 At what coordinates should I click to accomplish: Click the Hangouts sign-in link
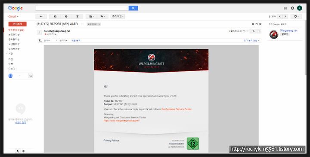point(21,123)
